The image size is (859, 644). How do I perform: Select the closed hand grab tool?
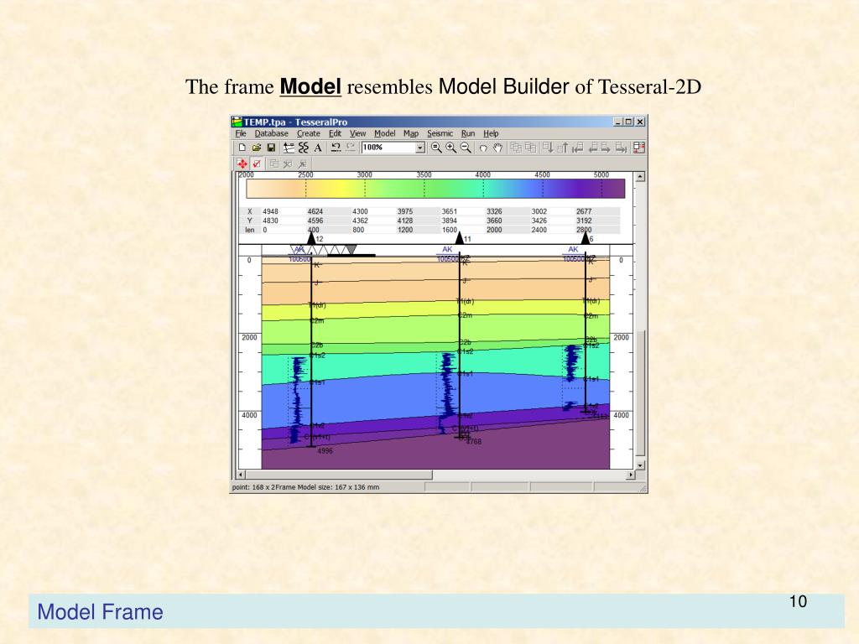(x=483, y=148)
